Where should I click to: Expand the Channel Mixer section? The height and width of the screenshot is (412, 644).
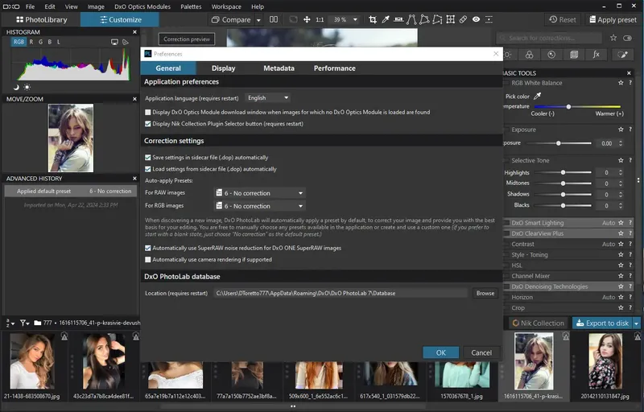530,276
